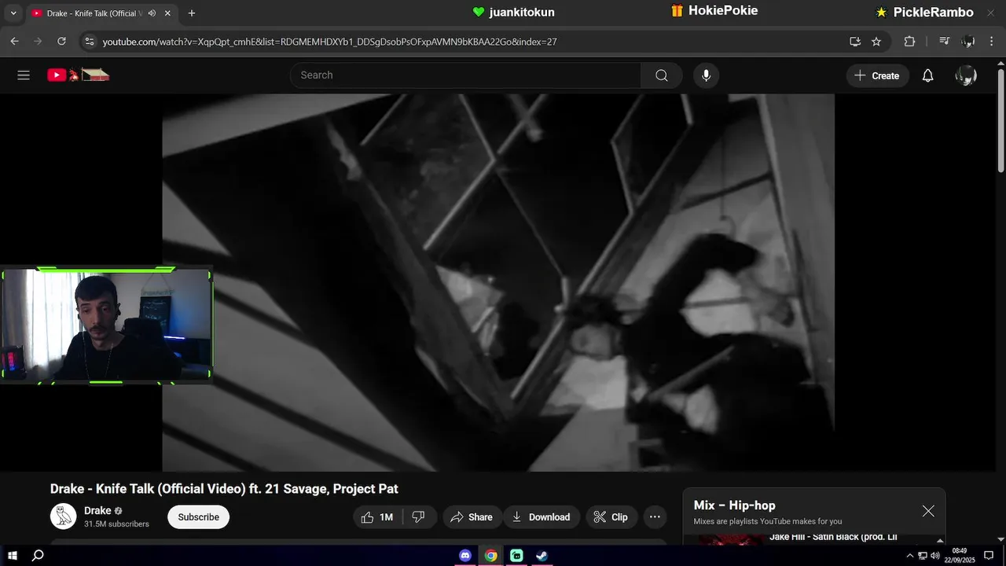Open YouTube notifications bell
Viewport: 1006px width, 566px height.
pos(927,75)
